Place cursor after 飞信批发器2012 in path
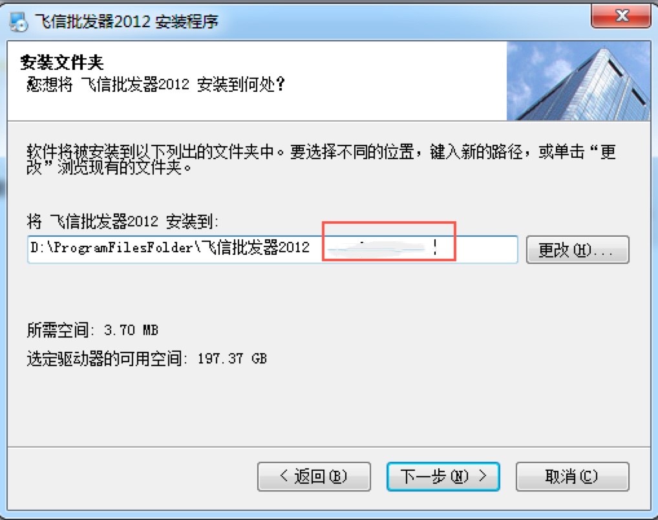Screen dimensions: 658x520 point(311,248)
